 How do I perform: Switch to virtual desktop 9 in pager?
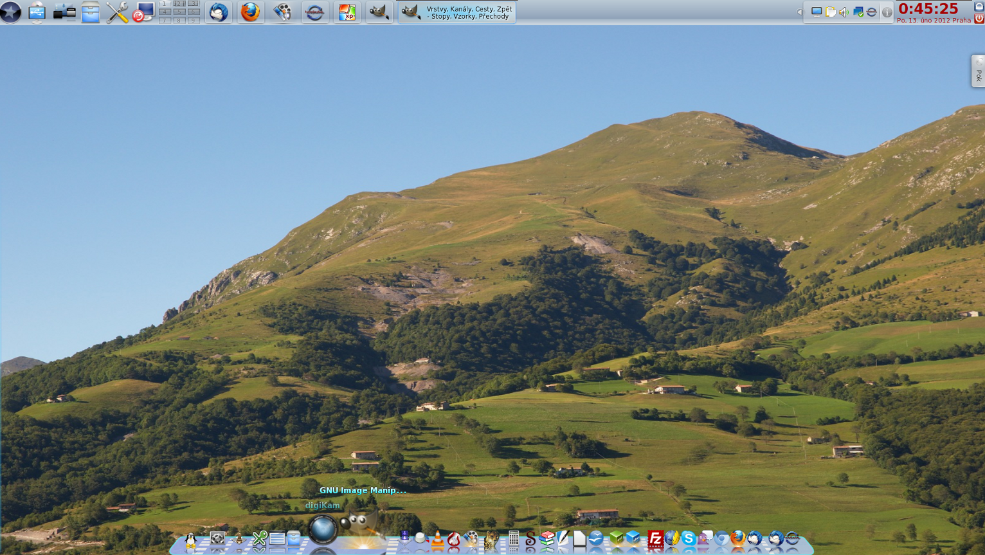tap(193, 20)
